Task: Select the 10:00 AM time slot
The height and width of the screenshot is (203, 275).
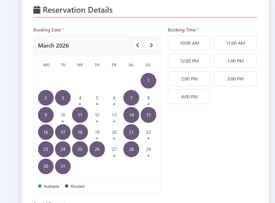Action: pyautogui.click(x=189, y=43)
